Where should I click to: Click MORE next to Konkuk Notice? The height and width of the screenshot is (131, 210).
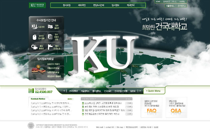(x=70, y=99)
